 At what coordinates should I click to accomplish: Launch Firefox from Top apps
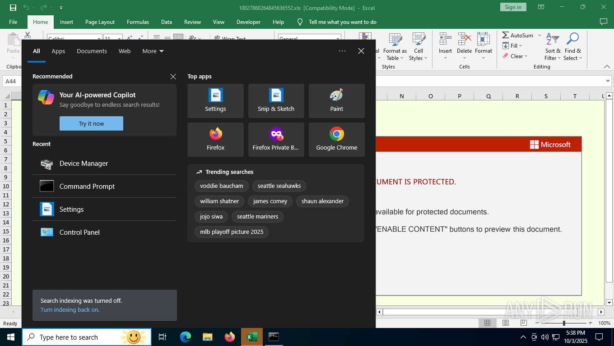(215, 140)
